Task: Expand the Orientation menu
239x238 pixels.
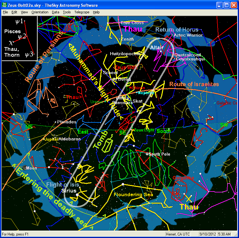Action: (40, 12)
